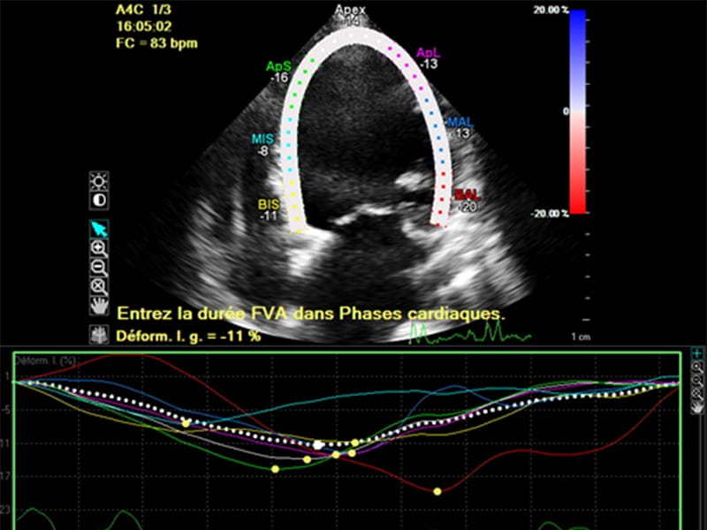Select the BAL segment label
The image size is (707, 530).
click(x=466, y=194)
